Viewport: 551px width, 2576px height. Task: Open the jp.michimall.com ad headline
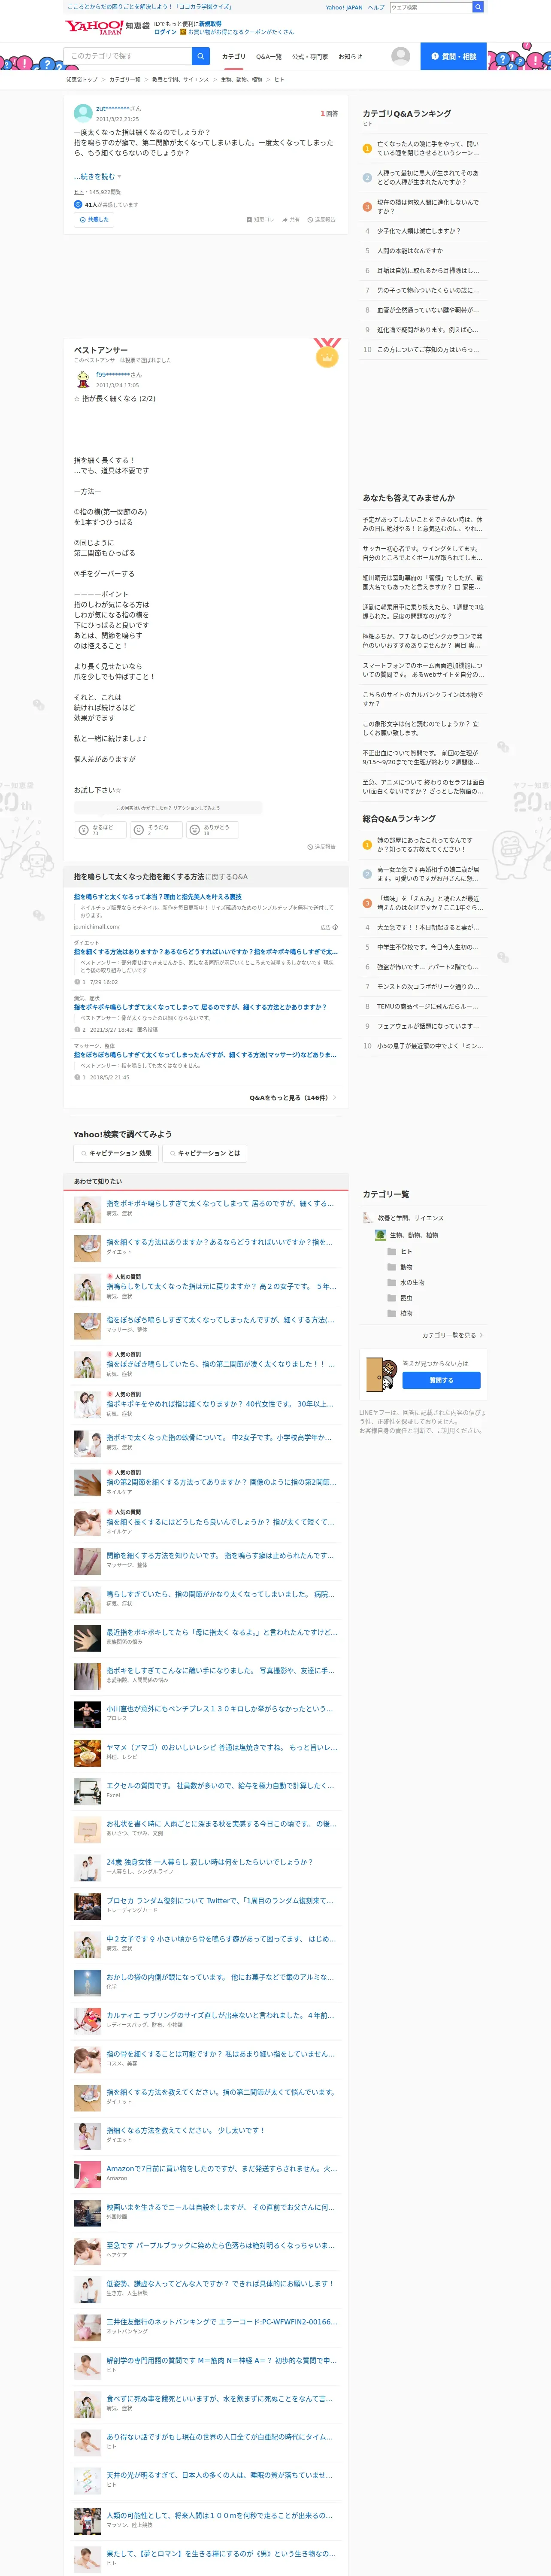157,897
